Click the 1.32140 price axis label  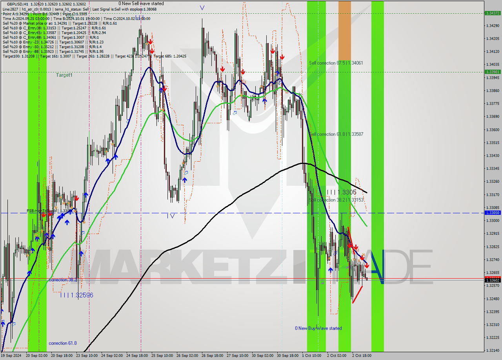(493, 350)
